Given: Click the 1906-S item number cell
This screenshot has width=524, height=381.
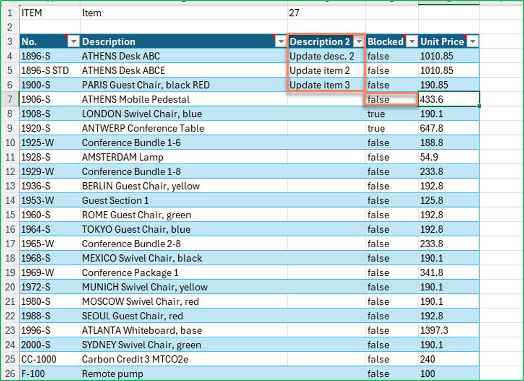Looking at the screenshot, I should pyautogui.click(x=50, y=99).
